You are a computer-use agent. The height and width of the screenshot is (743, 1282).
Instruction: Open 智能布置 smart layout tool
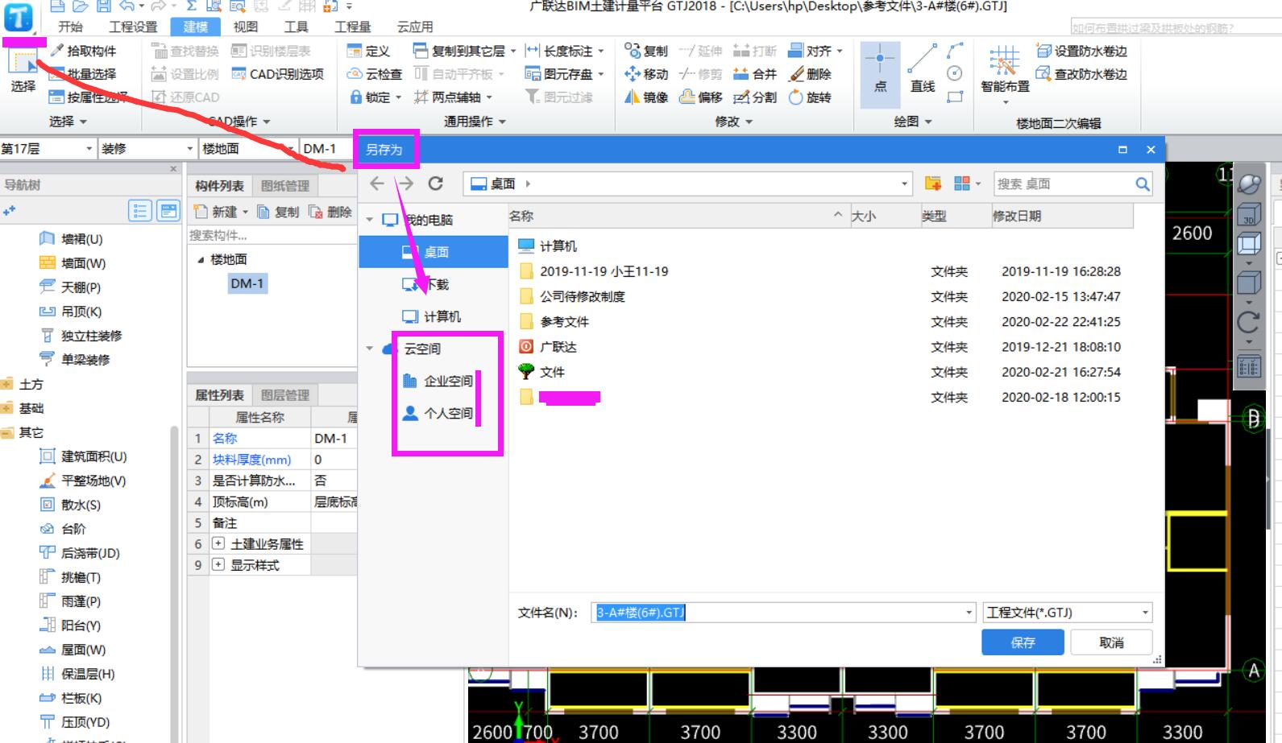coord(1005,74)
